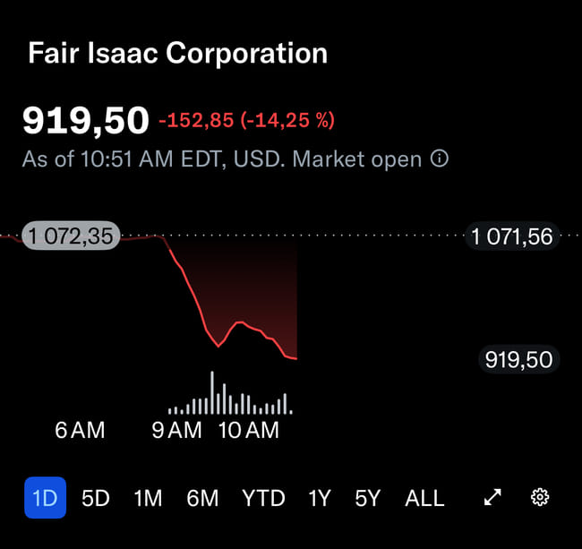The image size is (582, 549).
Task: Click the red -152,85 (-14,25 %) change
Action: pyautogui.click(x=246, y=120)
